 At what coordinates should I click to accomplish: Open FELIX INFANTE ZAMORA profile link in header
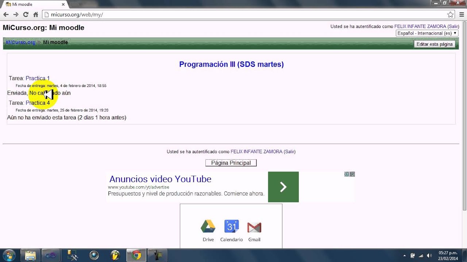coord(420,27)
